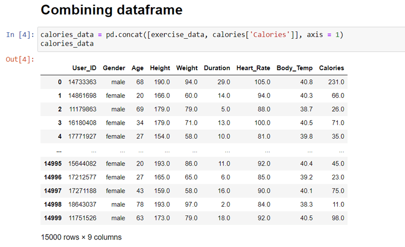
Task: Click '15000 rows × 9 columns' summary
Action: (x=81, y=237)
